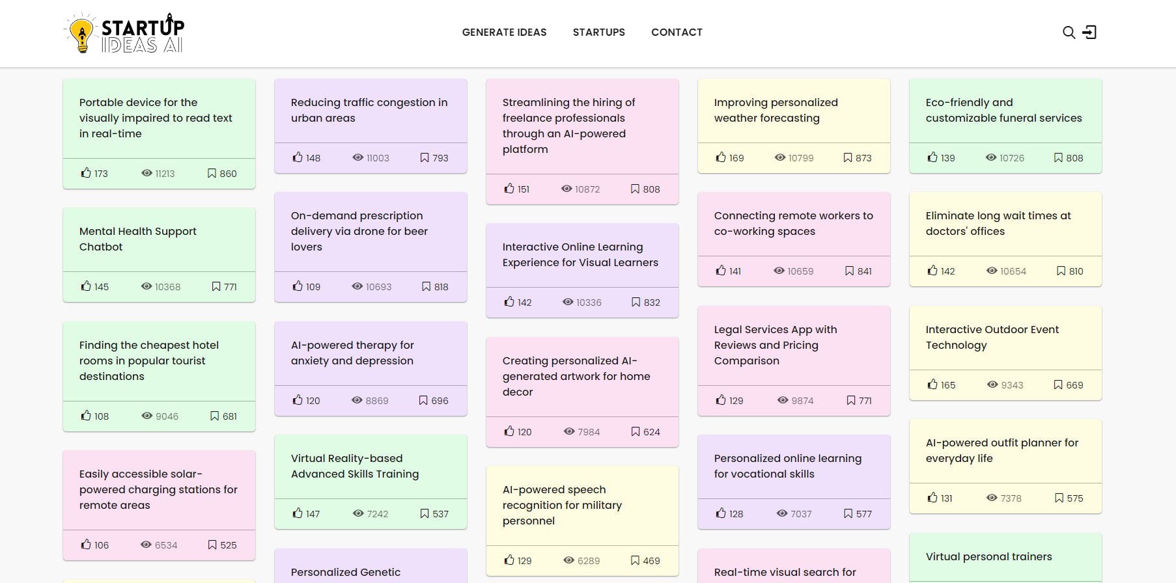Click the Startup Ideas AI logo
The height and width of the screenshot is (583, 1176).
(x=124, y=33)
